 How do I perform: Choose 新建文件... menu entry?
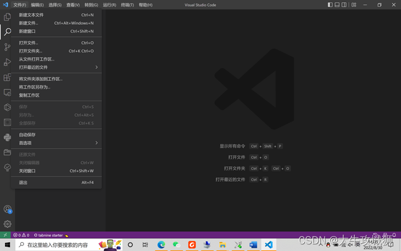56,23
